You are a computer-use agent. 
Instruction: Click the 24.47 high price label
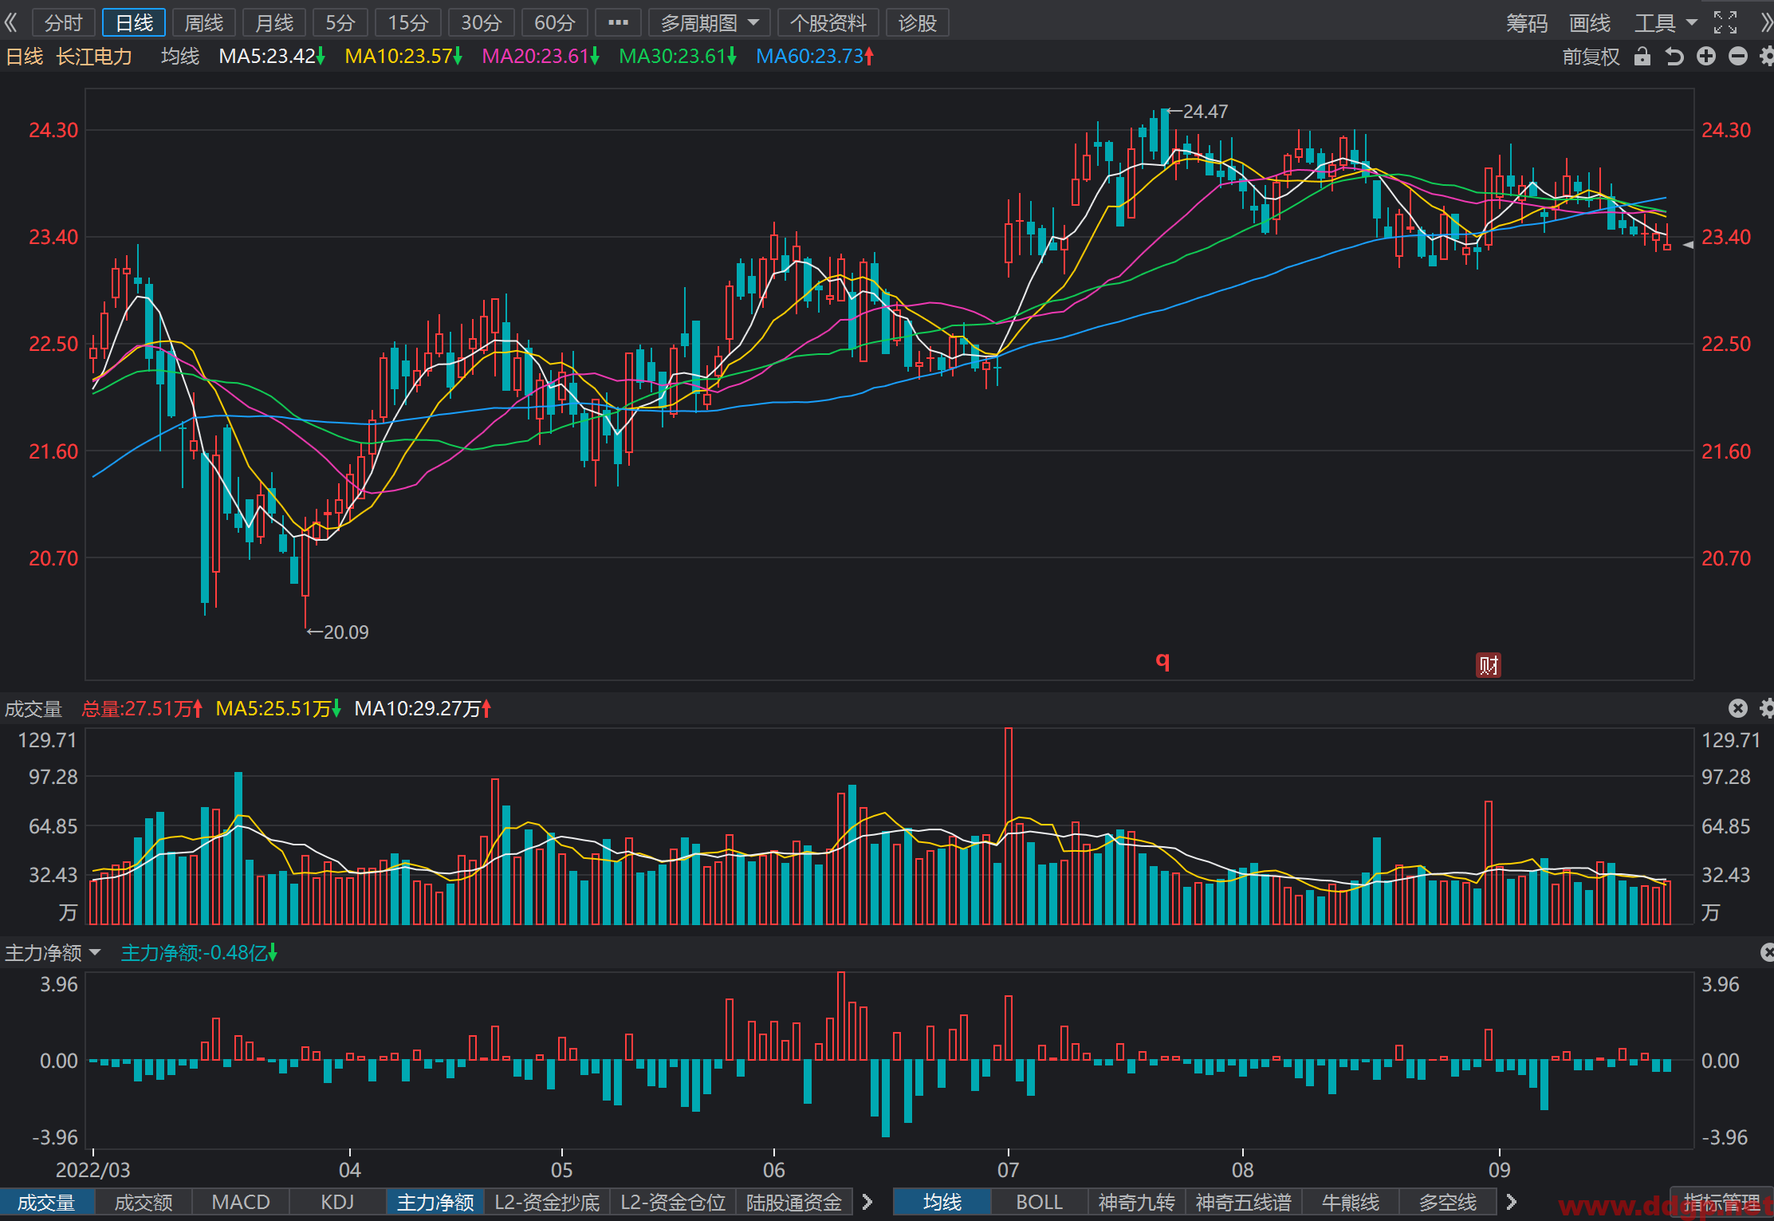coord(1205,112)
